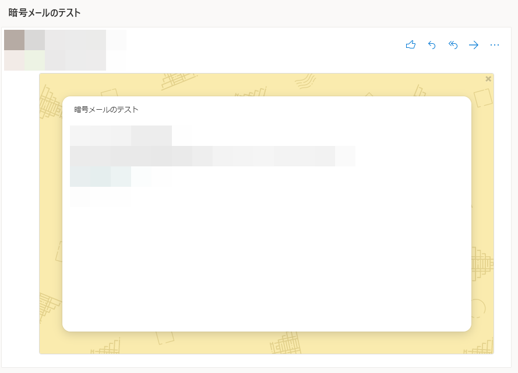Click the yellow border below the white card
518x373 pixels.
click(266, 343)
